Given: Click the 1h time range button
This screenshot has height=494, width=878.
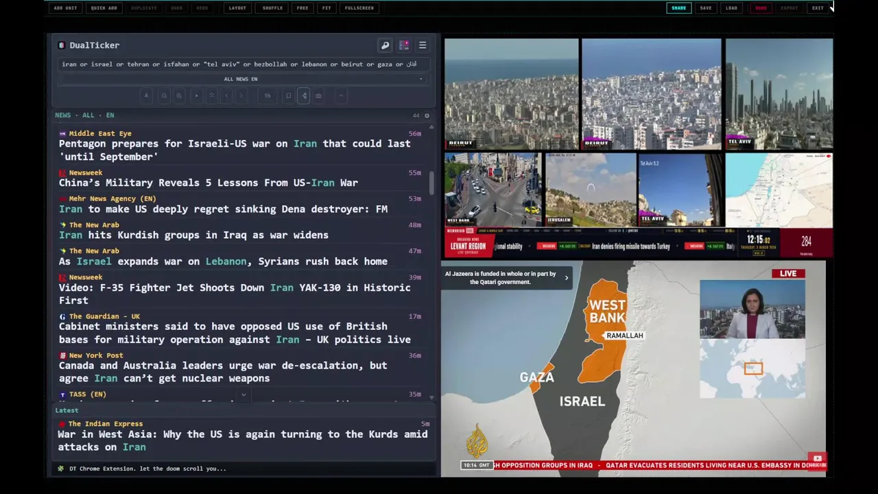Looking at the screenshot, I should tap(268, 96).
